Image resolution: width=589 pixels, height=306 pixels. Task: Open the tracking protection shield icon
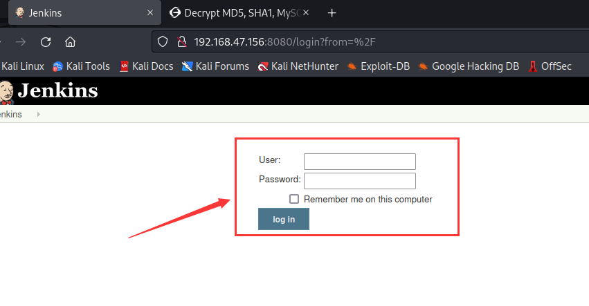[162, 41]
